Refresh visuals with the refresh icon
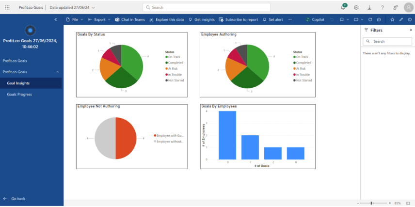This screenshot has width=415, height=207. click(x=370, y=19)
